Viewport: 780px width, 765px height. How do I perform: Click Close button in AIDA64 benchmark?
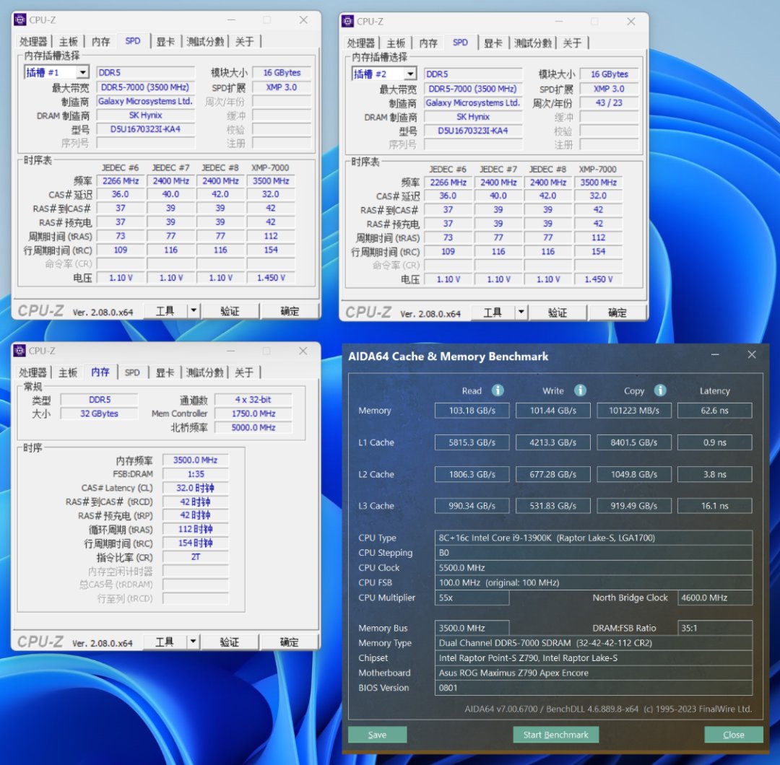[734, 735]
